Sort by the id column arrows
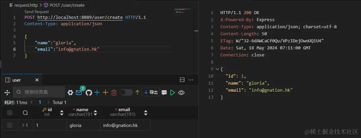361x138 pixels. pos(62,113)
